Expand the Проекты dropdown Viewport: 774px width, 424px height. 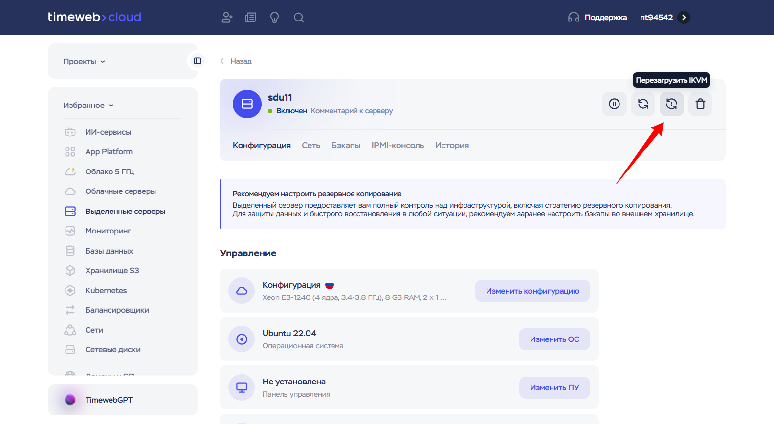tap(84, 61)
